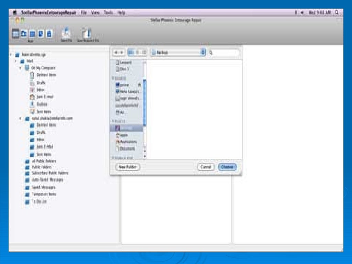
Task: Select Disk 1 in dialog sidebar
Action: click(122, 69)
